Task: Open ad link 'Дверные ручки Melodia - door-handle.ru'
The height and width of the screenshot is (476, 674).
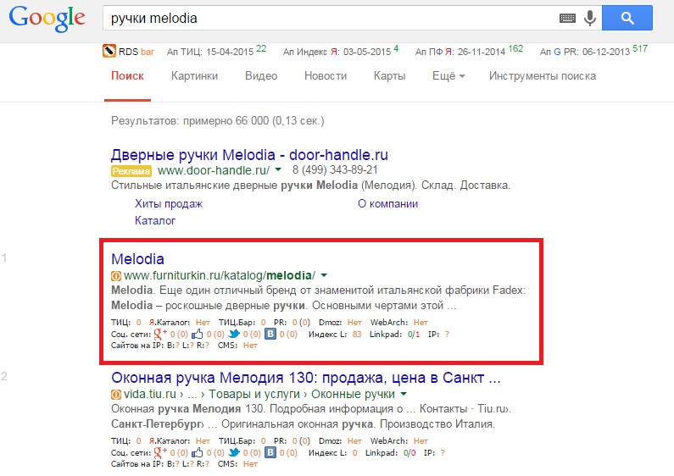Action: click(x=249, y=155)
